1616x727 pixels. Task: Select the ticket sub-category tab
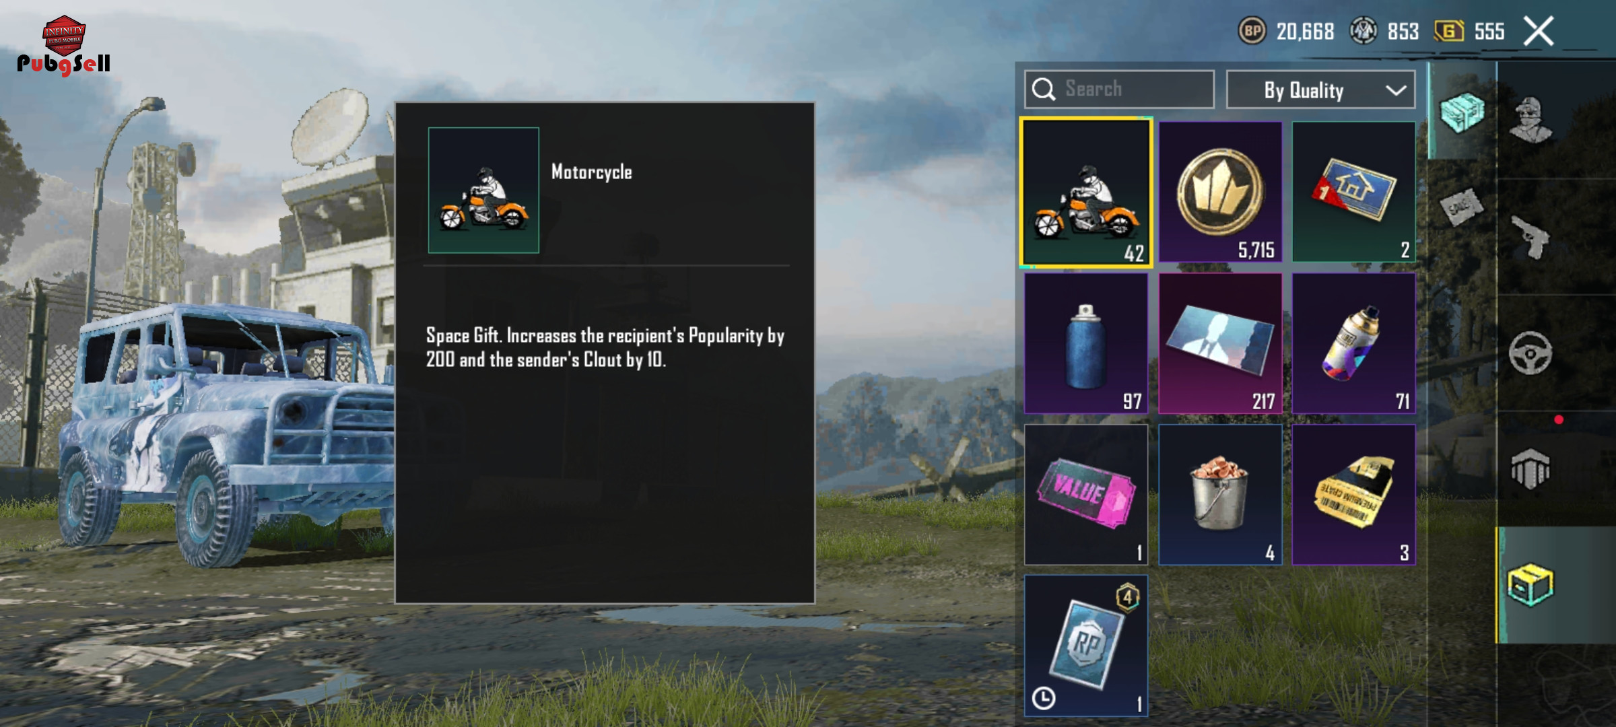tap(1462, 207)
